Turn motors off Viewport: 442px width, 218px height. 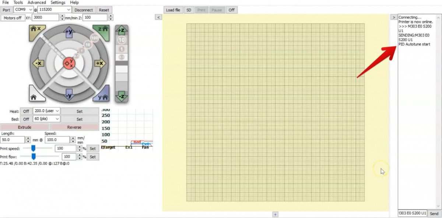coord(13,18)
